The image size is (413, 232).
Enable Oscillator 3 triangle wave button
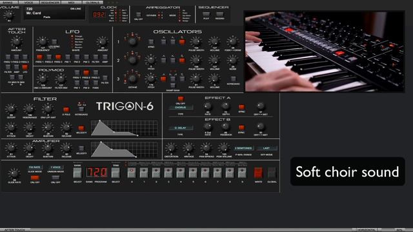pyautogui.click(x=163, y=79)
